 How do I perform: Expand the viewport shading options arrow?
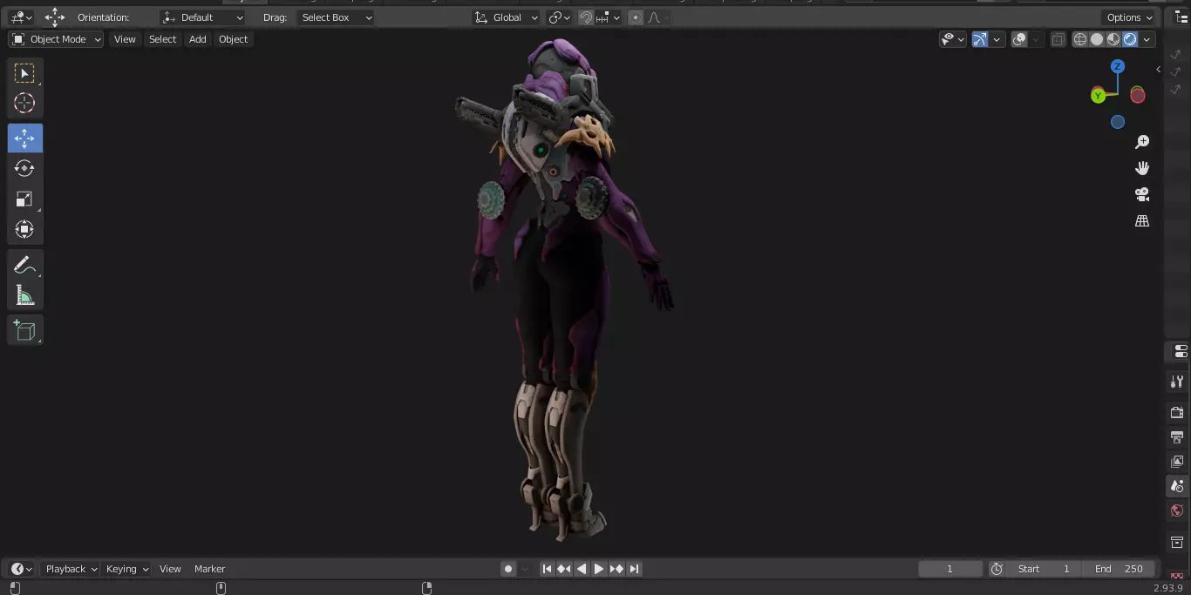point(1147,39)
